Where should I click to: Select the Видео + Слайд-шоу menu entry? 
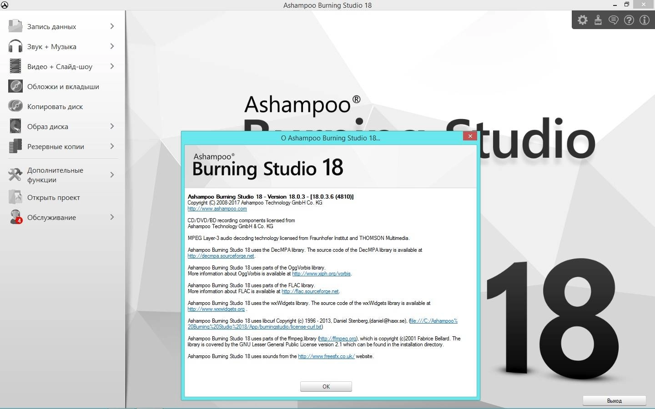(x=62, y=66)
